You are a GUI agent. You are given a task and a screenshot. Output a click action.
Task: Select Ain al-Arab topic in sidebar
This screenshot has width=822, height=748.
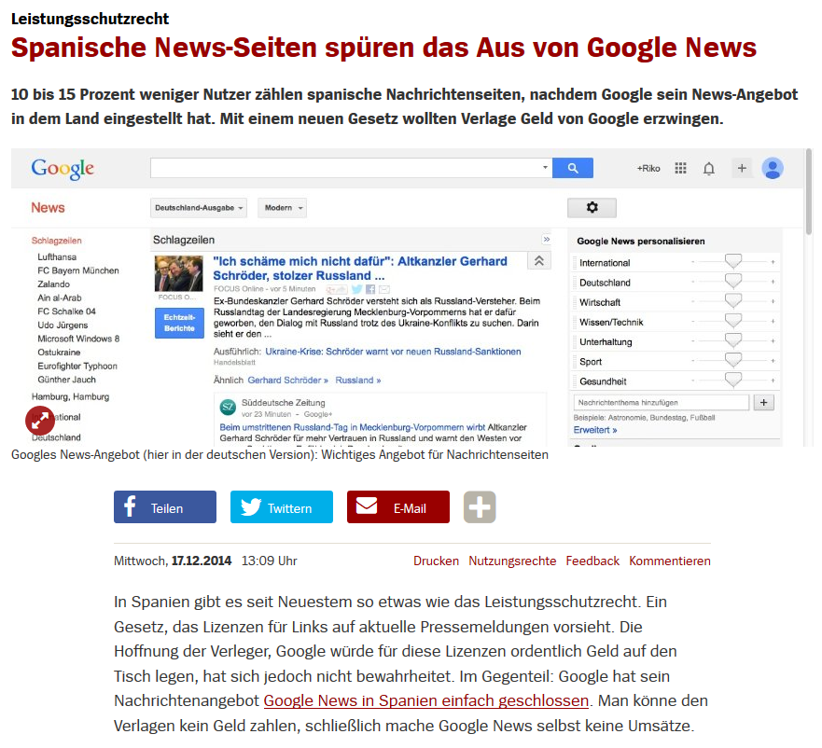point(59,298)
